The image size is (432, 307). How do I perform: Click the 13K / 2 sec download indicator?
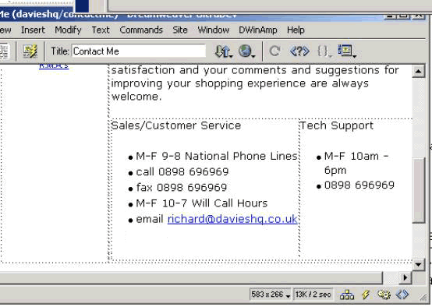tap(313, 295)
